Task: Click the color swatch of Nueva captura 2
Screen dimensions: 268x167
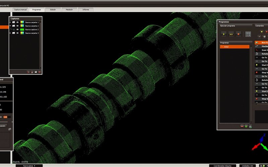Action: (x=22, y=30)
